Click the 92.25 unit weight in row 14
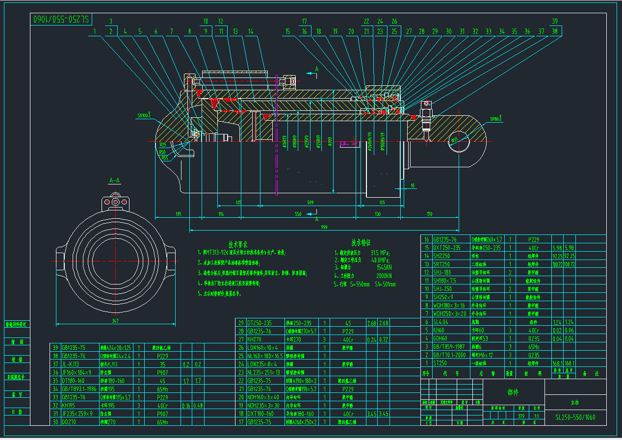 557,256
